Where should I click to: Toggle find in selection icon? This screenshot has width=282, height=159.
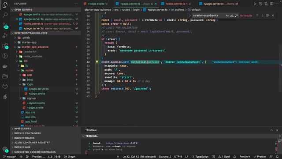267,15
